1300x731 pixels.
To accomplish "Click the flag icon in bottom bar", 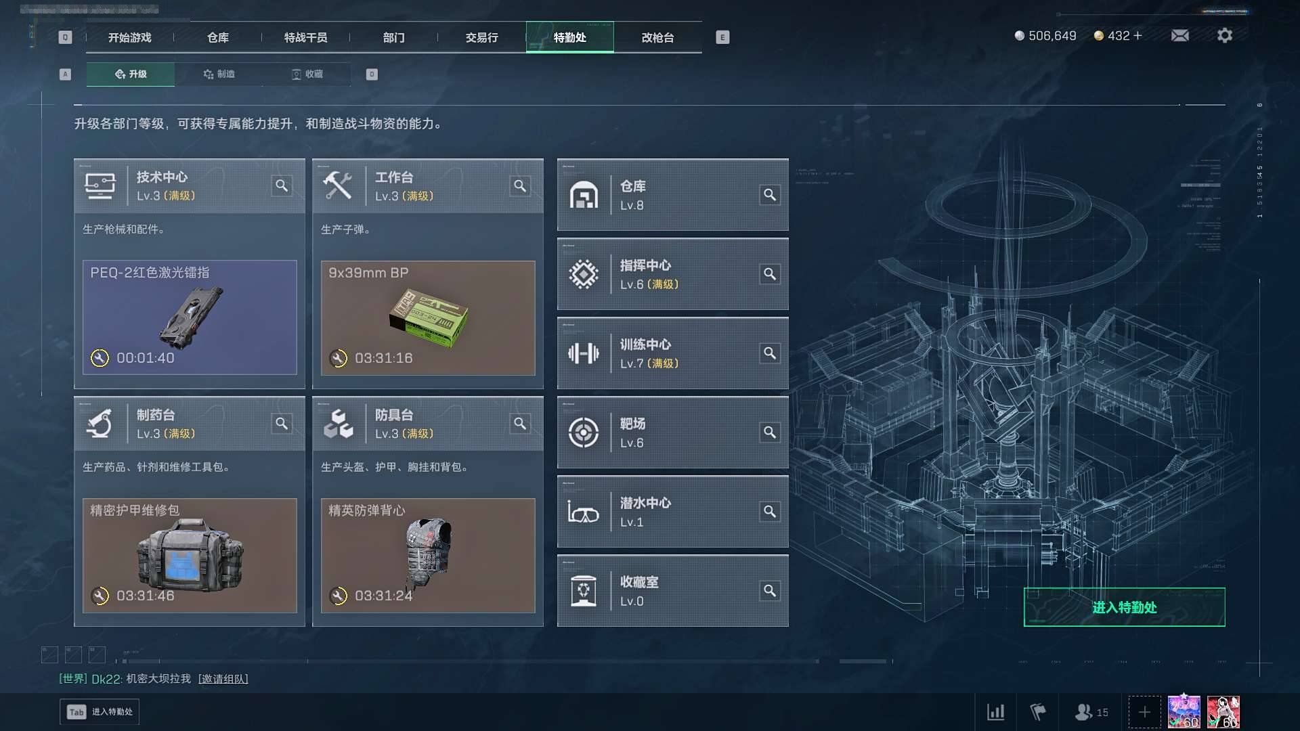I will (1038, 712).
